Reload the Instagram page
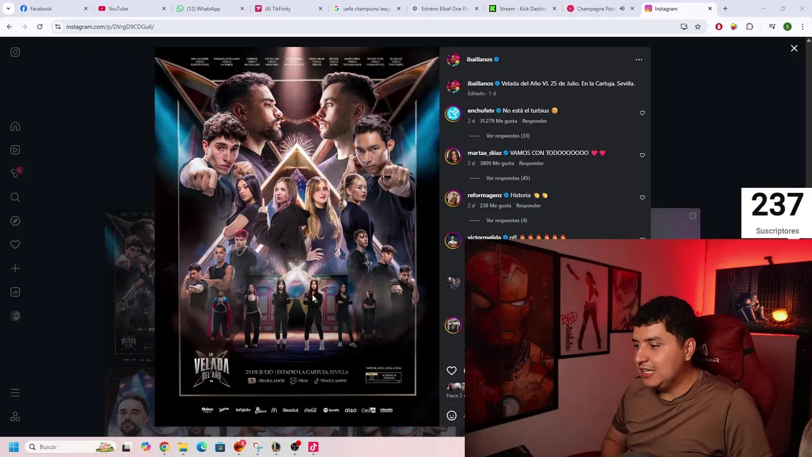 point(39,27)
